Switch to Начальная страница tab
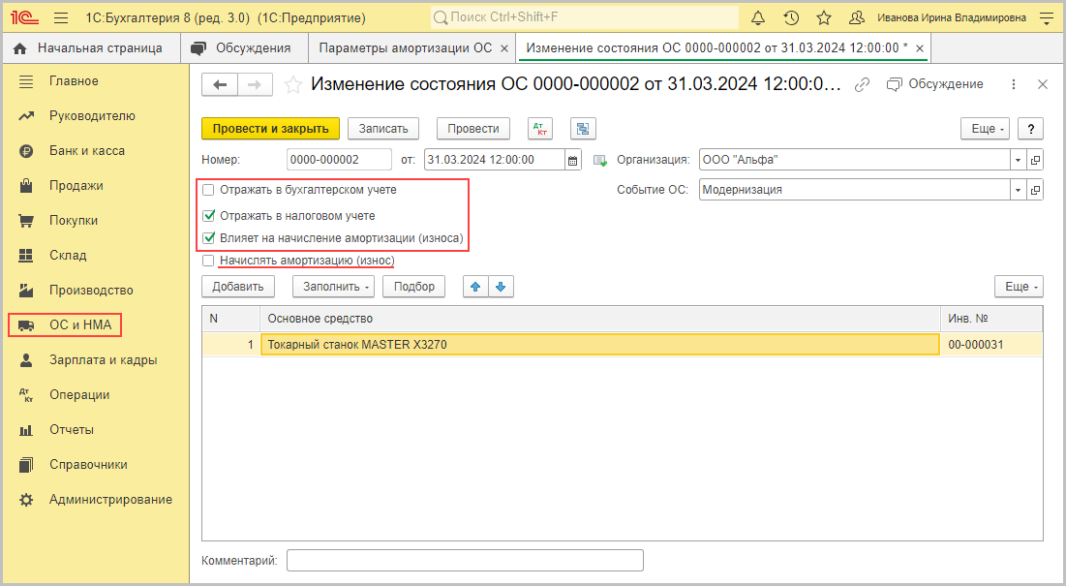The height and width of the screenshot is (586, 1066). [x=91, y=48]
